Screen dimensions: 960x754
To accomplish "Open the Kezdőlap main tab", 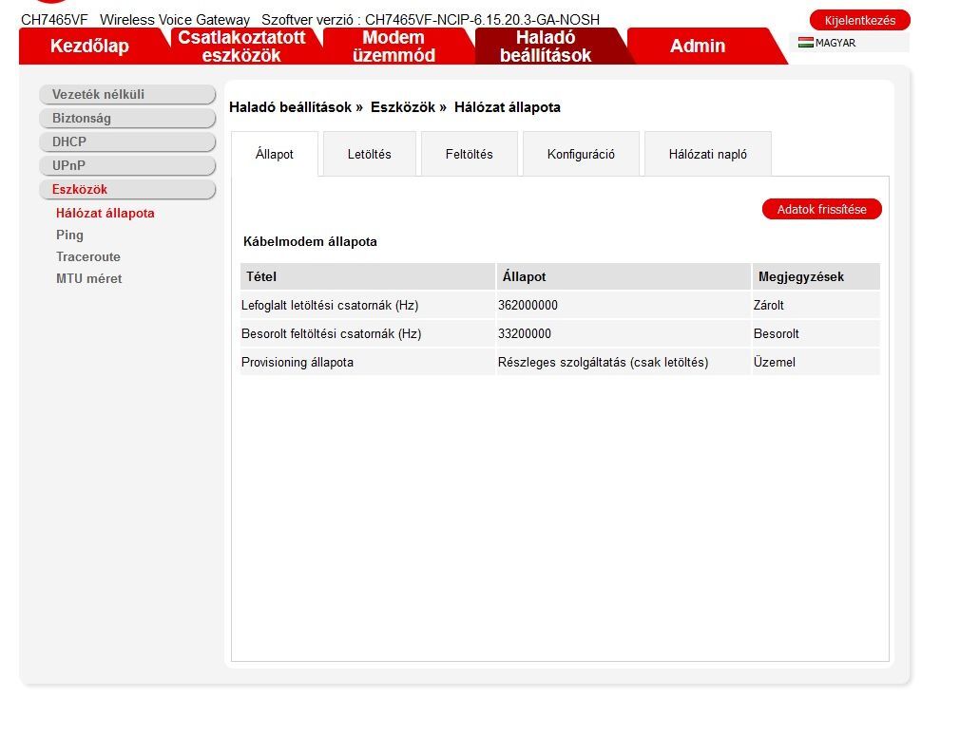I will pyautogui.click(x=90, y=46).
